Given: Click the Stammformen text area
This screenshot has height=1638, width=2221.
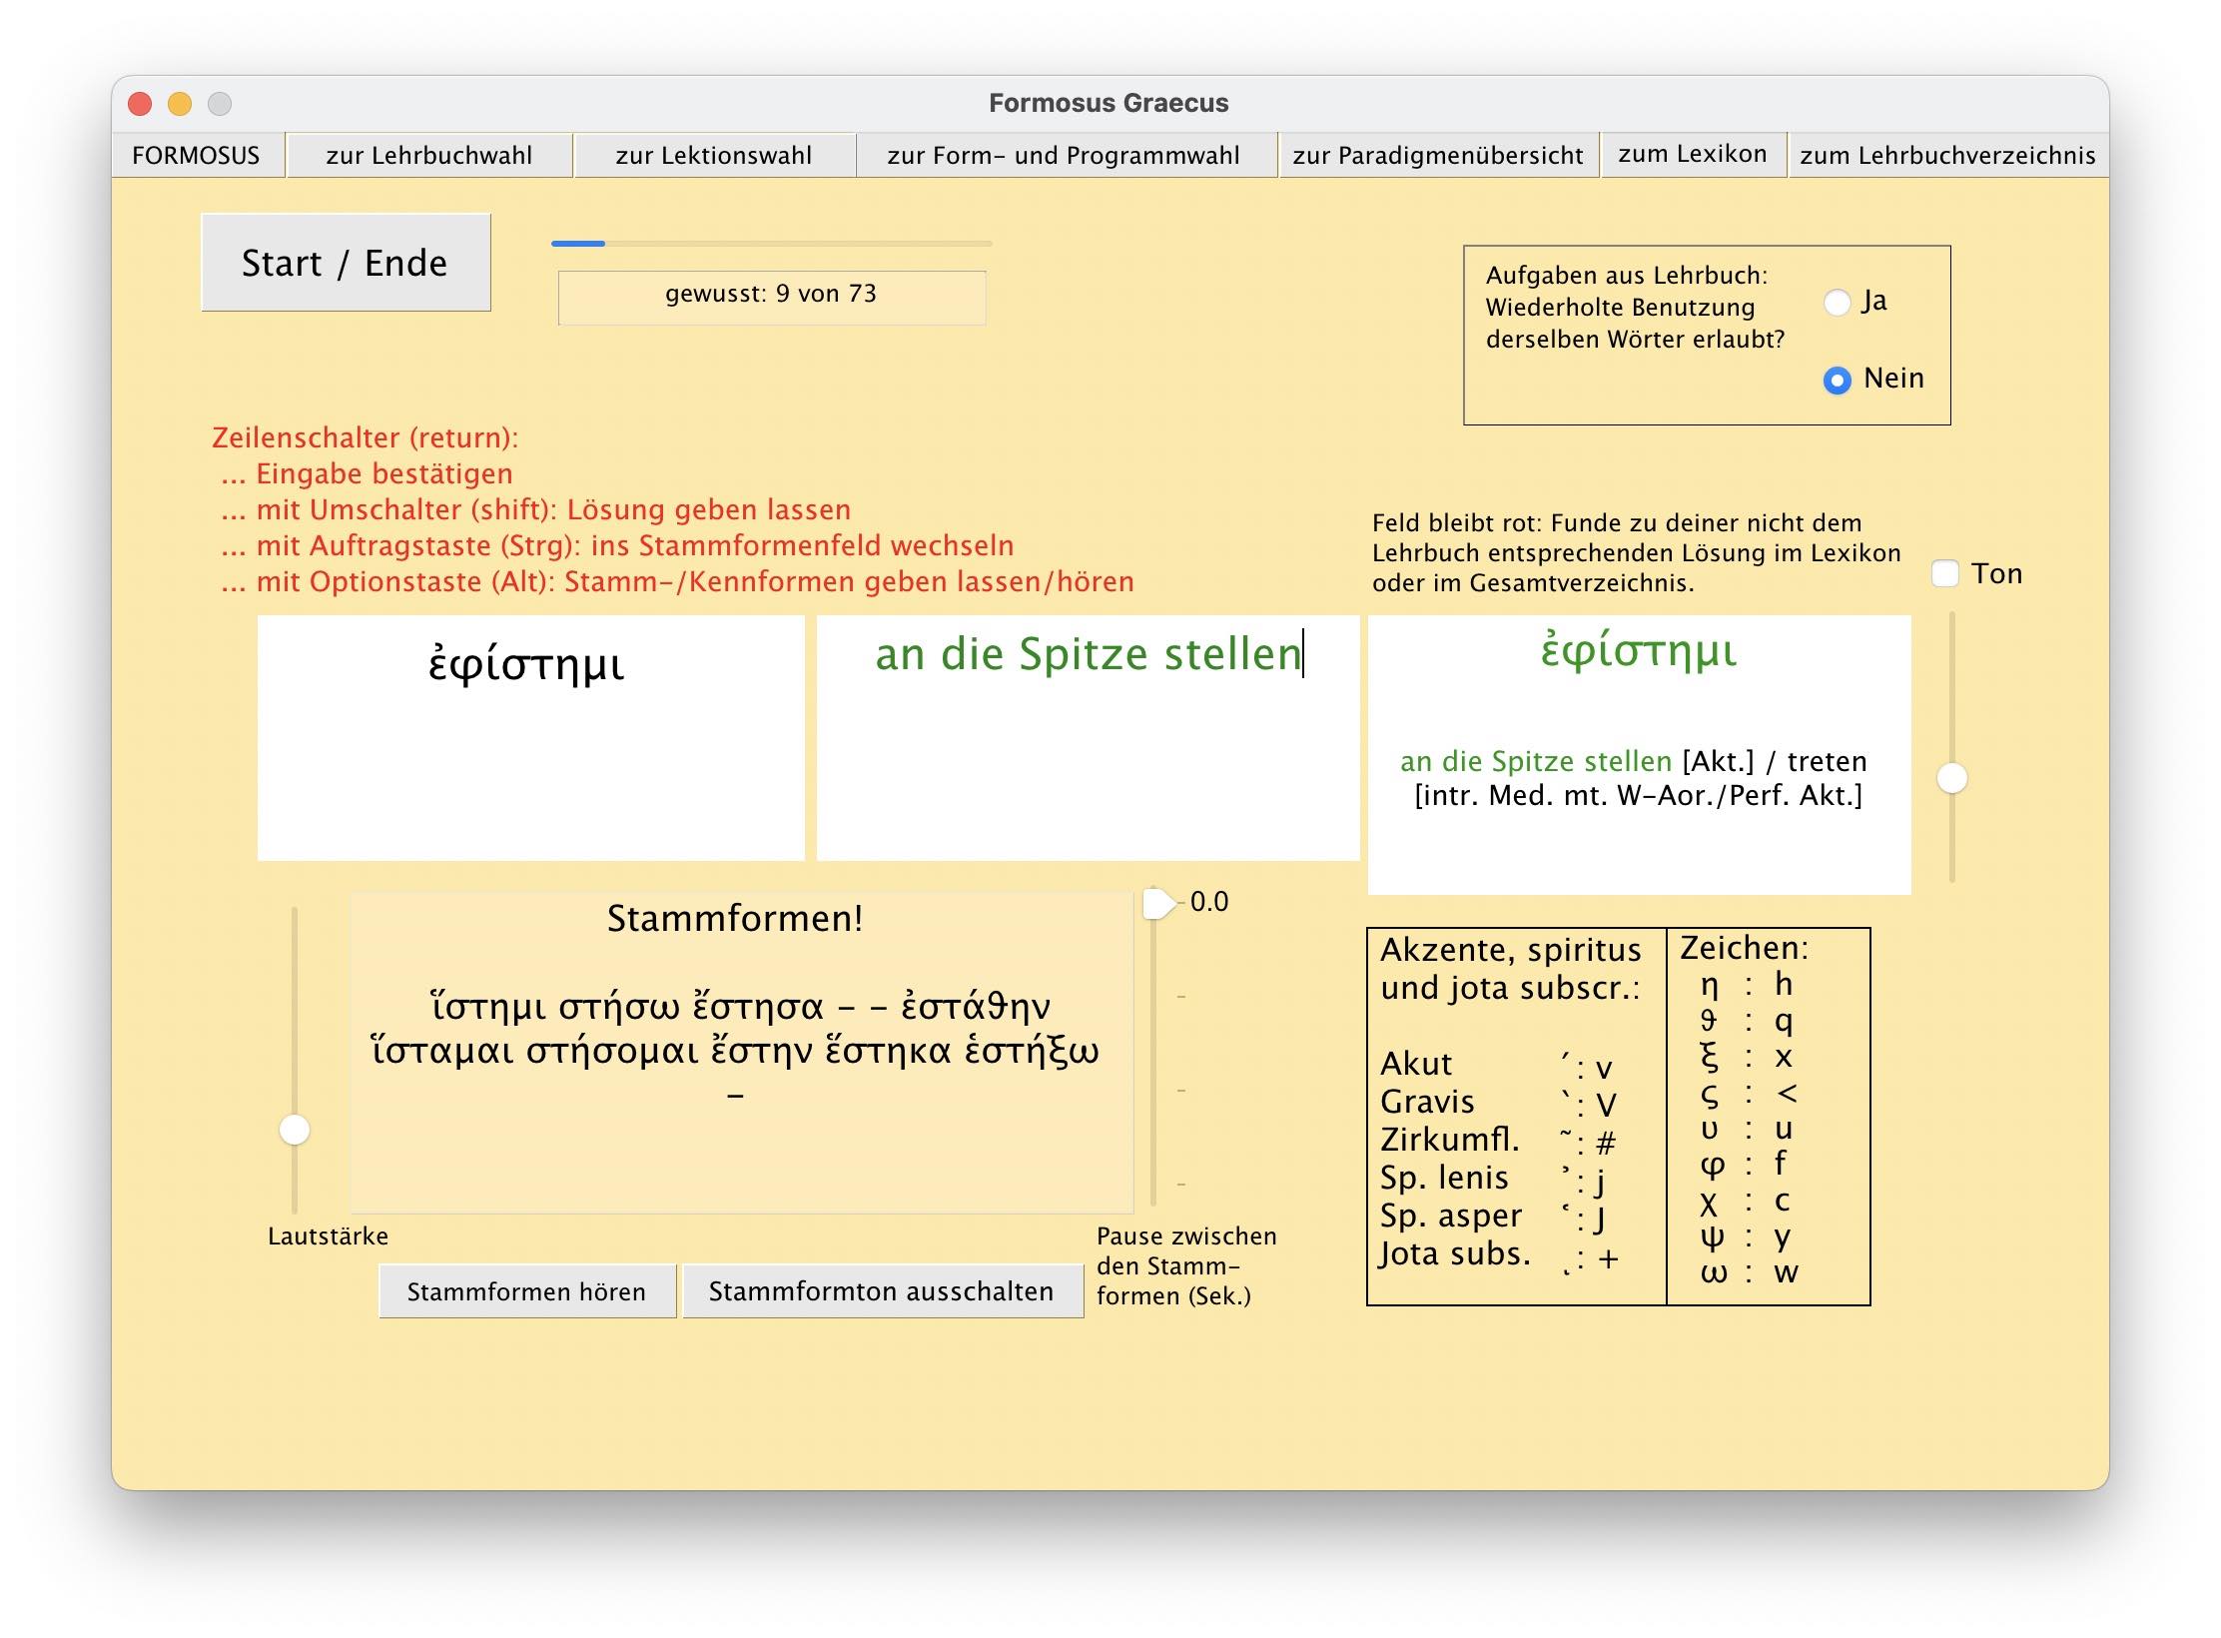Looking at the screenshot, I should click(x=741, y=1051).
